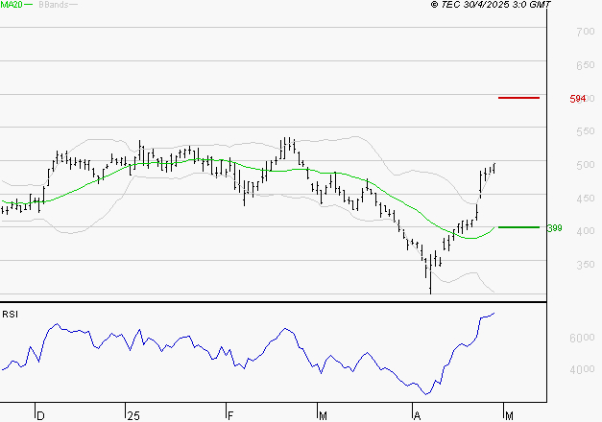The image size is (602, 422).
Task: Click the 650 price axis label
Action: (584, 66)
